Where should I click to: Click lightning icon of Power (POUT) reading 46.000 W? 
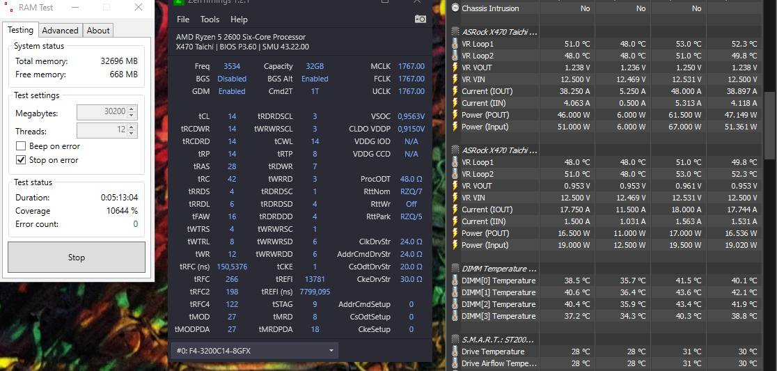455,115
